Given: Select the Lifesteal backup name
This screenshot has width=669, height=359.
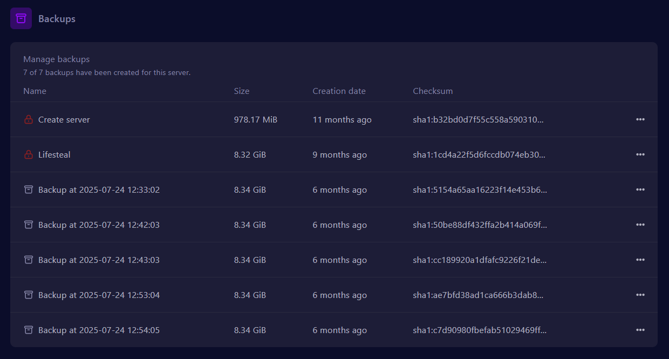Looking at the screenshot, I should pos(54,155).
